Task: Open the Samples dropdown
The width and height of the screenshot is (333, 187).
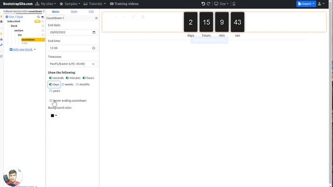Action: coord(70,4)
